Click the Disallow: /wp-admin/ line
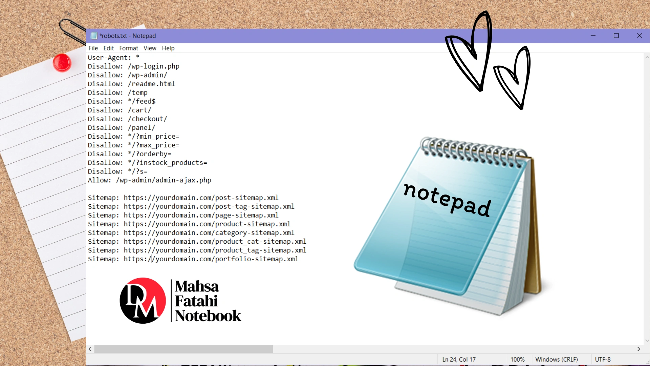 tap(128, 75)
